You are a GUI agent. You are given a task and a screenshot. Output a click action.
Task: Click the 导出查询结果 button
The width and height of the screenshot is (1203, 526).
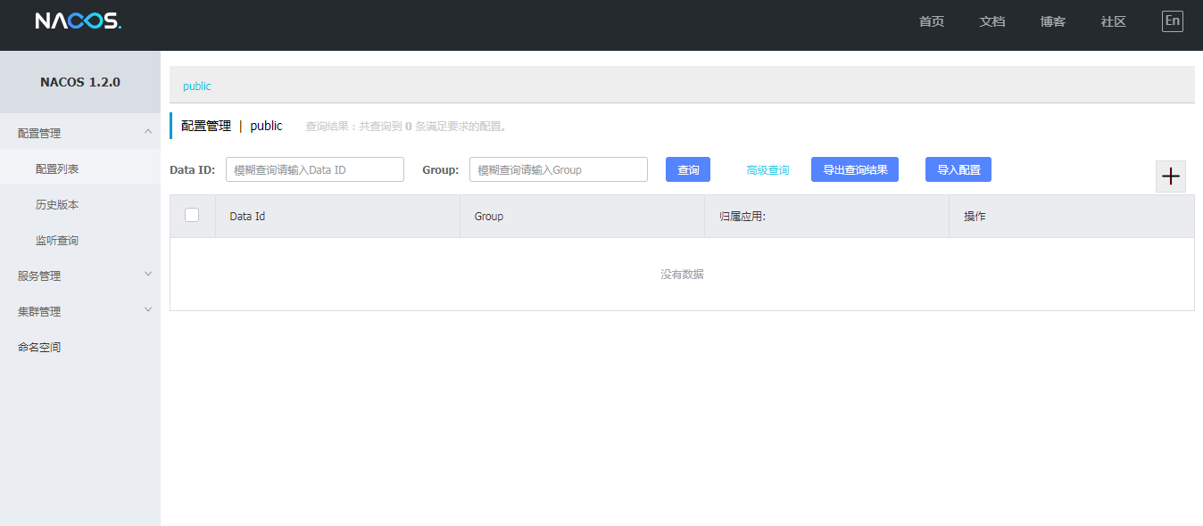pyautogui.click(x=854, y=169)
